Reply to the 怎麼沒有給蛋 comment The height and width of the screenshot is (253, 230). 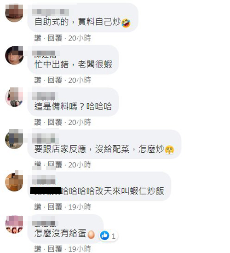(x=55, y=249)
